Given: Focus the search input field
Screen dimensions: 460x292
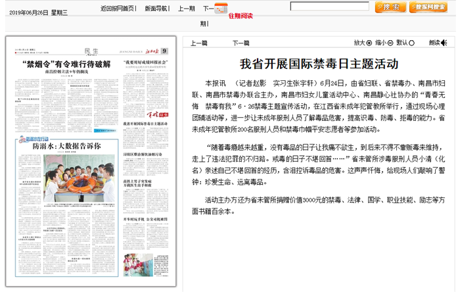Looking at the screenshot, I should tap(329, 6).
